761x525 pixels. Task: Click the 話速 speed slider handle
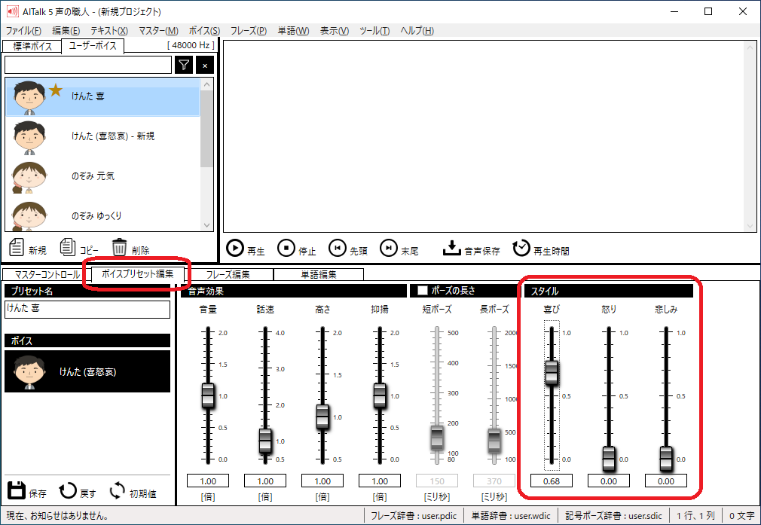pos(265,441)
